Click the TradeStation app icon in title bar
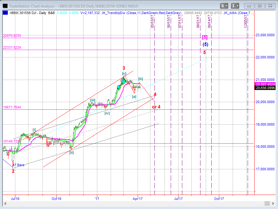278x209 pixels. 5,6
